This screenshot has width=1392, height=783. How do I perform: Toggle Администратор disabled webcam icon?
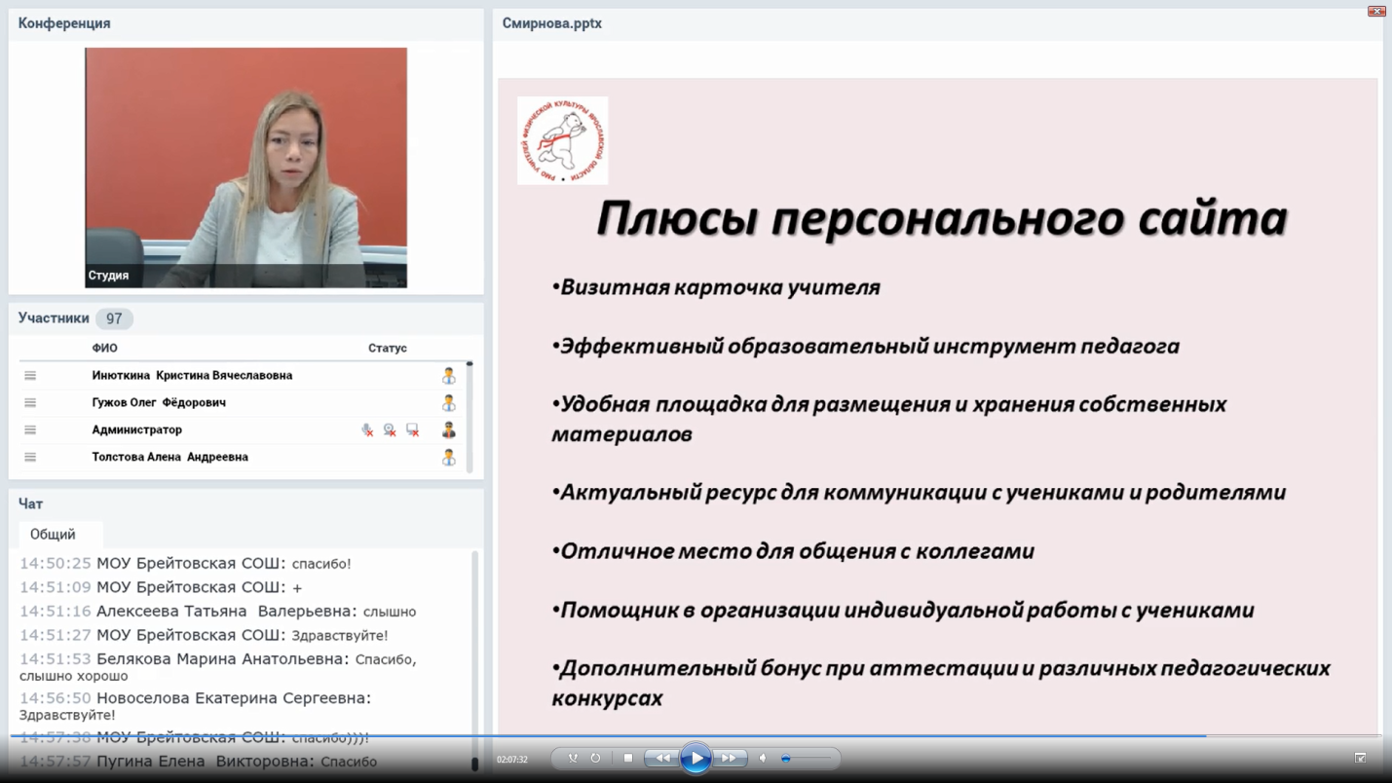coord(390,429)
